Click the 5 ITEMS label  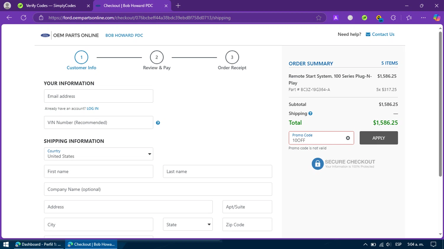(x=390, y=63)
